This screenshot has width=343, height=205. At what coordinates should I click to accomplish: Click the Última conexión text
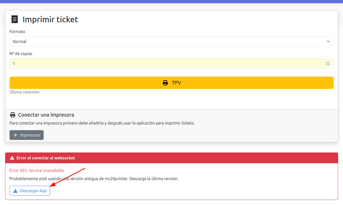[x=25, y=92]
